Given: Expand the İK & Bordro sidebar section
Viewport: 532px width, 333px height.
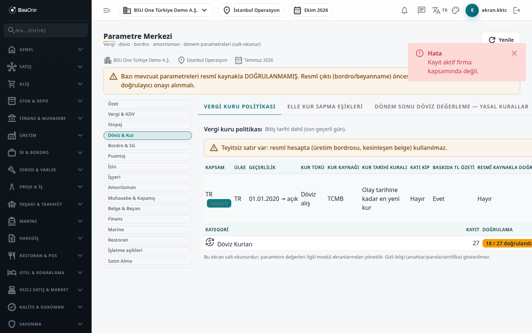Looking at the screenshot, I should (x=45, y=152).
